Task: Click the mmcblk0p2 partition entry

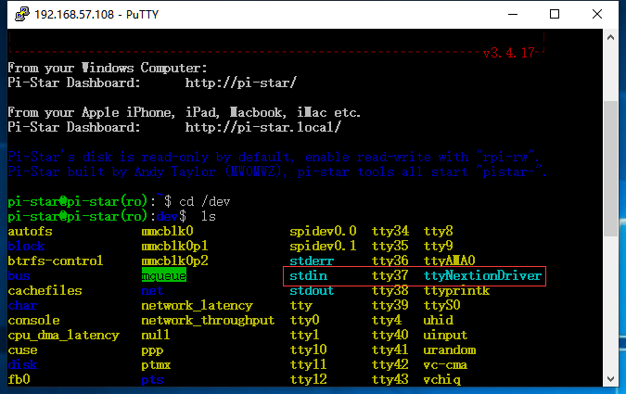Action: pyautogui.click(x=174, y=261)
